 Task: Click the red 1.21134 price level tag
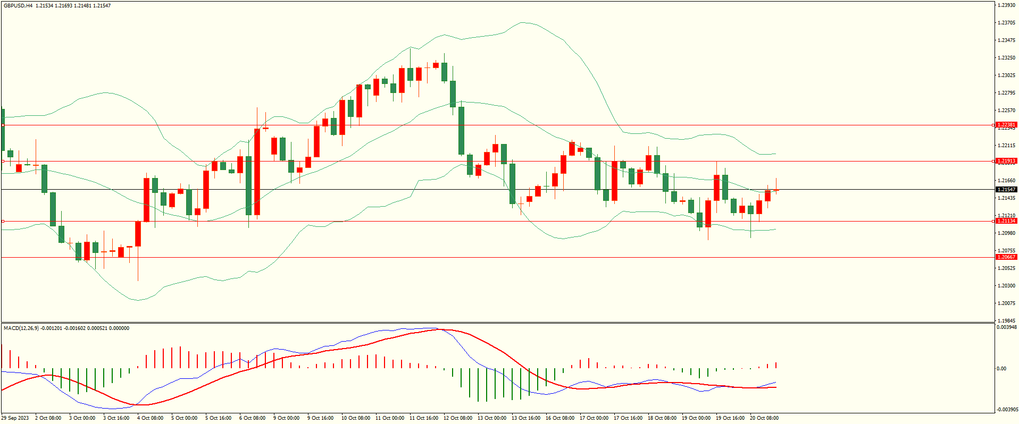point(1006,221)
